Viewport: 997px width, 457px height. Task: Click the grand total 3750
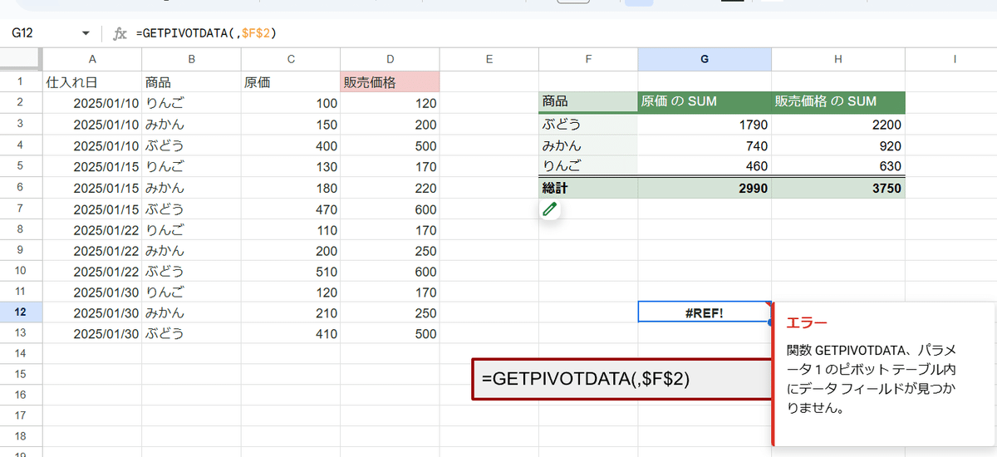838,189
